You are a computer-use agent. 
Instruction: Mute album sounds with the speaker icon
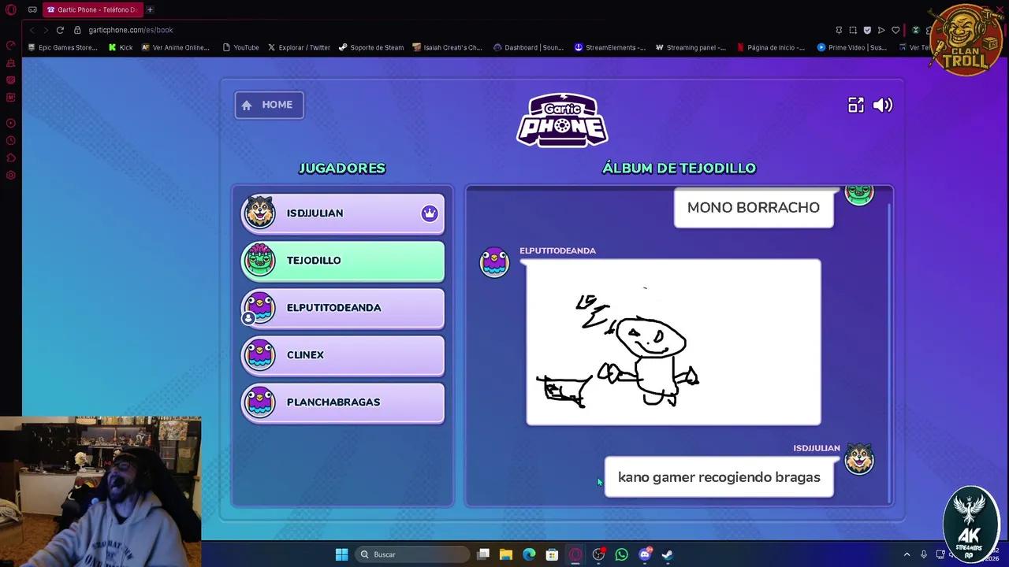point(883,105)
